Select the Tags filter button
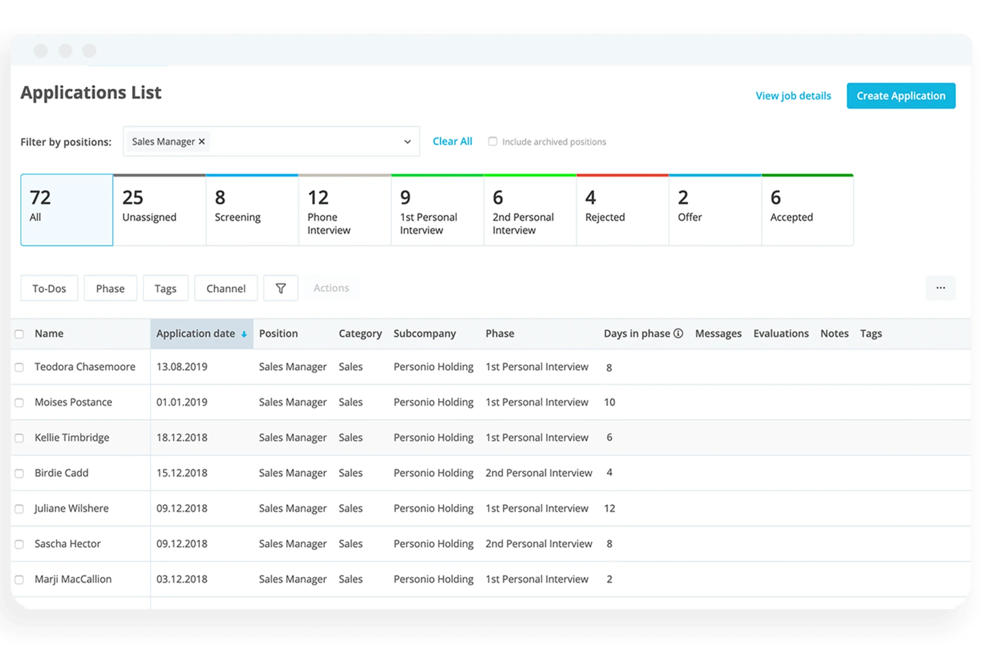The height and width of the screenshot is (655, 983). coord(165,288)
